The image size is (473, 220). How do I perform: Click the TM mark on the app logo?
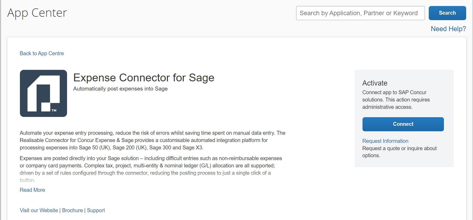coord(54,110)
